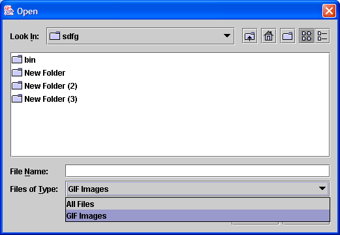Choose All Files from the type list
Image resolution: width=340 pixels, height=235 pixels.
pos(198,204)
